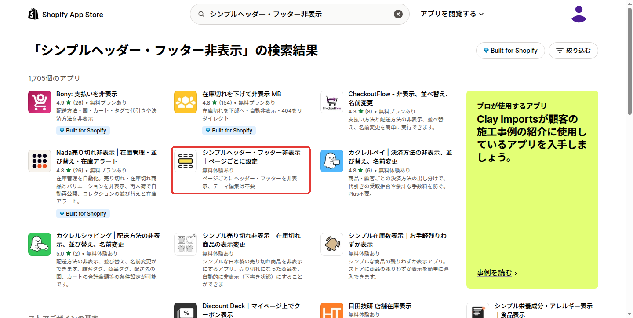Open the CheckoutFlow app icon

tap(332, 102)
